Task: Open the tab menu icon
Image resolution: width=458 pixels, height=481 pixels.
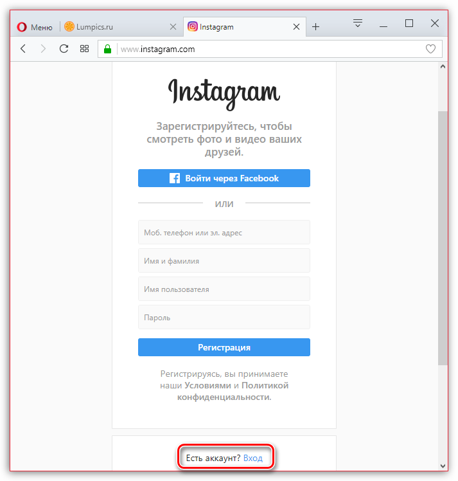Action: pyautogui.click(x=358, y=23)
